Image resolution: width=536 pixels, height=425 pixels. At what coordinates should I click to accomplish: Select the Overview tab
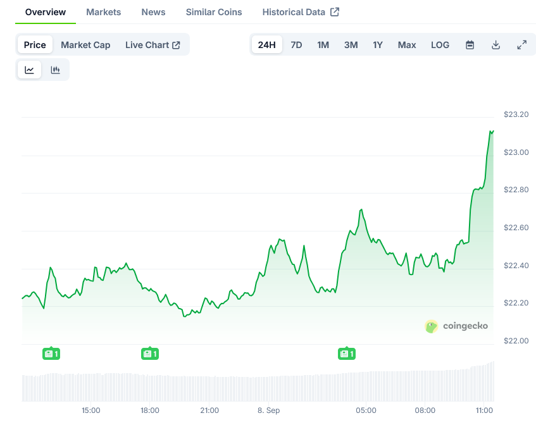click(46, 12)
